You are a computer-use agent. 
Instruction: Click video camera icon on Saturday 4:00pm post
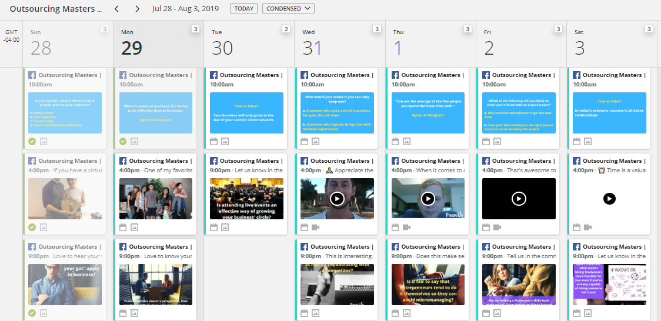pyautogui.click(x=587, y=228)
